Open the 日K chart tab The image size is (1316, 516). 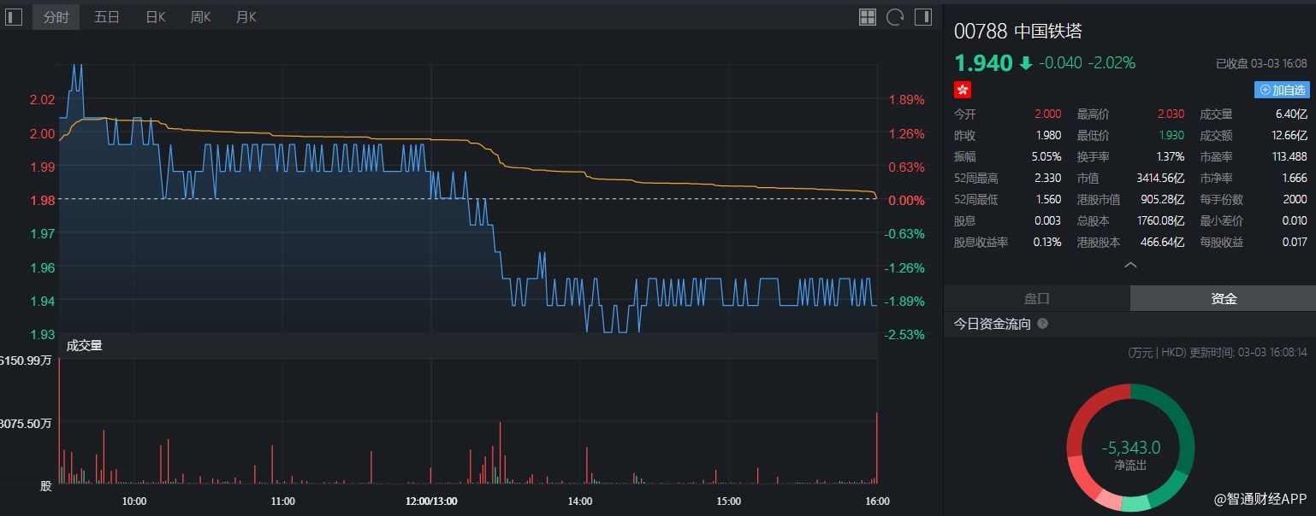click(x=156, y=17)
